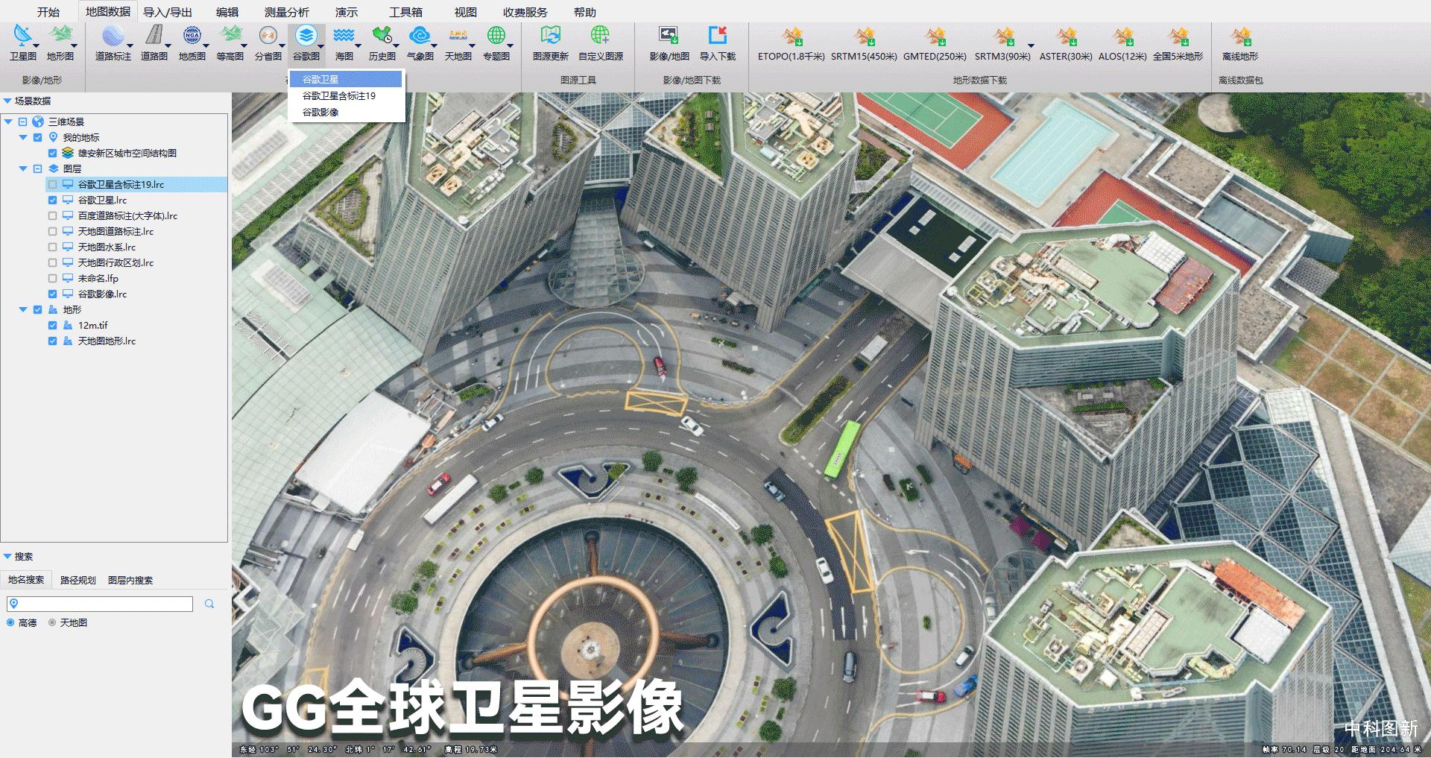The width and height of the screenshot is (1431, 758).
Task: Open the 收费服务 ribbon tab
Action: [x=525, y=12]
